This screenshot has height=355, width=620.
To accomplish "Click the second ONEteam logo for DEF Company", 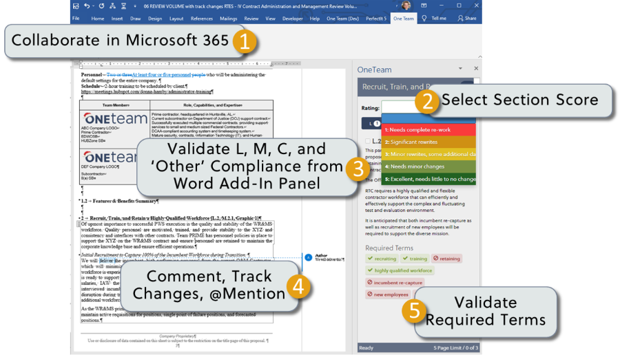I will pos(110,157).
